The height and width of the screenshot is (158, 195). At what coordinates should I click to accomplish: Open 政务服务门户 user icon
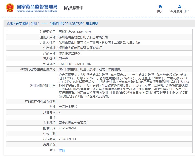click(180, 6)
